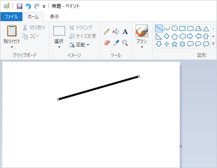Select the Up arrow shape

pos(206,36)
